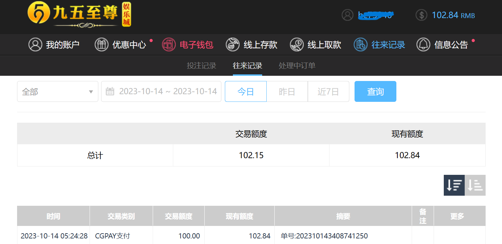Image resolution: width=502 pixels, height=244 pixels.
Task: Click the 九五至尊 site logo
Action: (x=79, y=15)
